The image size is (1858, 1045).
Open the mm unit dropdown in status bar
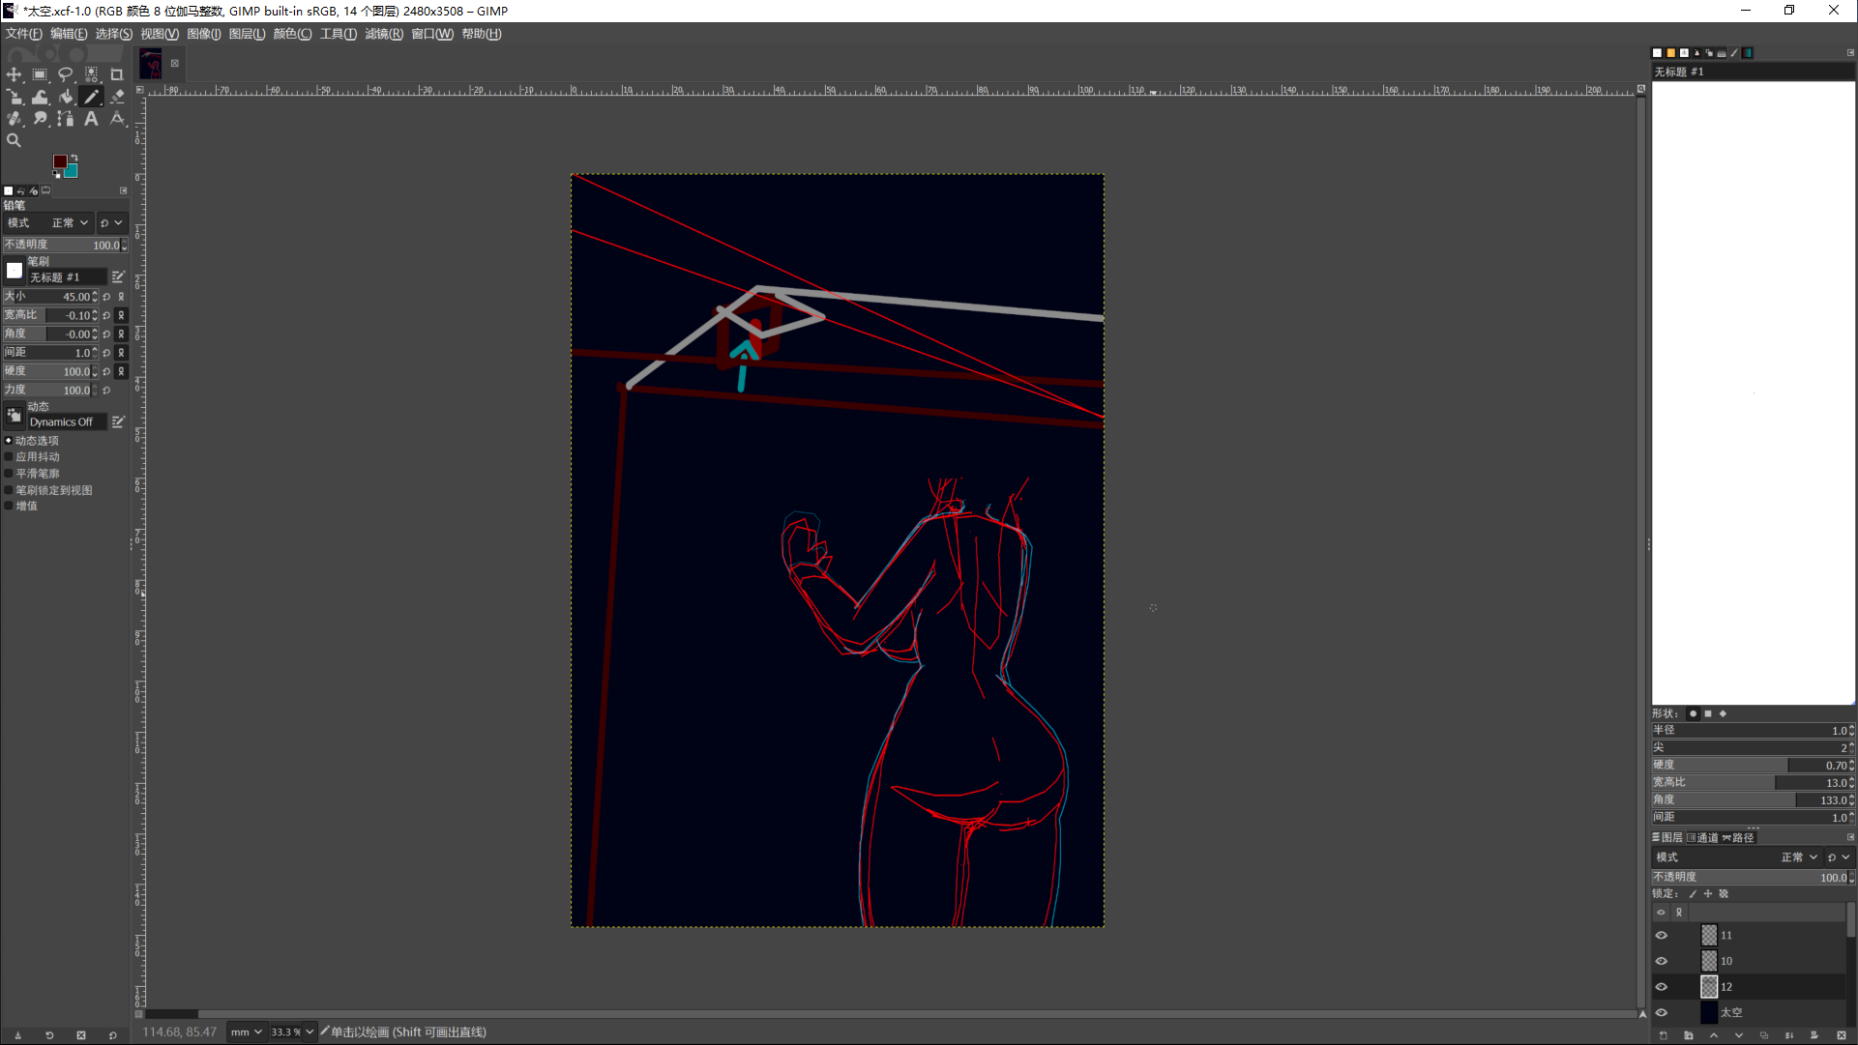(x=246, y=1032)
